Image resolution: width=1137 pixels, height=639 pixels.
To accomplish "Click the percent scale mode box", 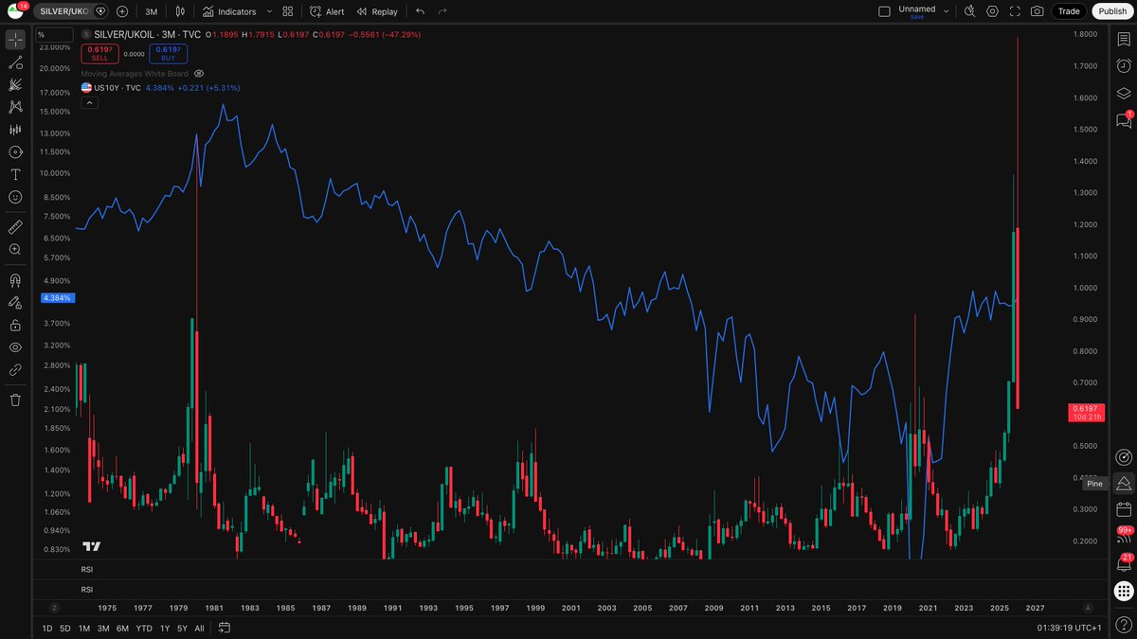I will point(53,34).
